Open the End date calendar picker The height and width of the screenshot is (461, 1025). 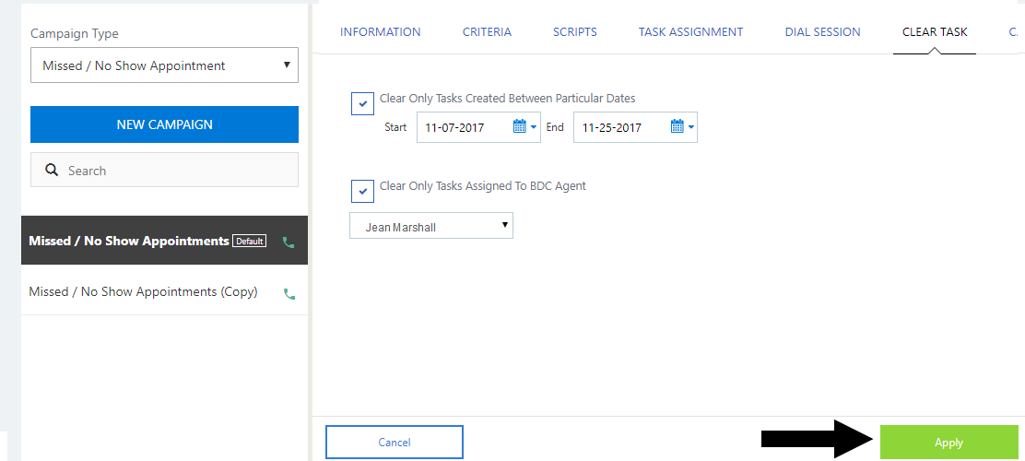pyautogui.click(x=682, y=127)
